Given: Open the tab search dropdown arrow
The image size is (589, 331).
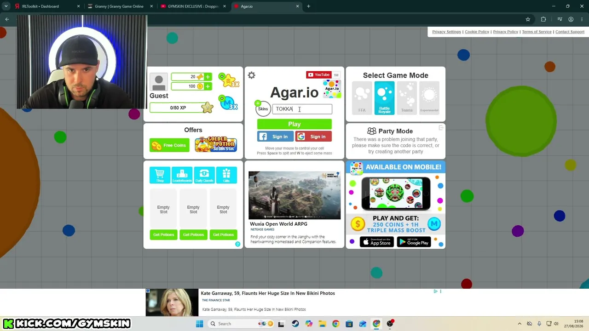Looking at the screenshot, I should pyautogui.click(x=6, y=6).
